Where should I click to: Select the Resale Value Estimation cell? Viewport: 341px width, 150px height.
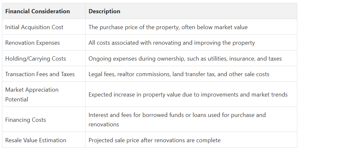pyautogui.click(x=36, y=140)
